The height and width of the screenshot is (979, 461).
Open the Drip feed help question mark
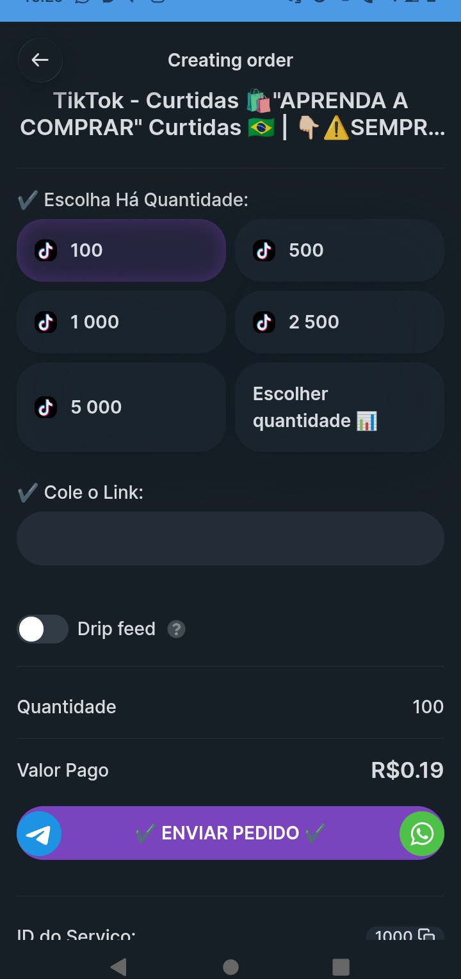pyautogui.click(x=176, y=629)
